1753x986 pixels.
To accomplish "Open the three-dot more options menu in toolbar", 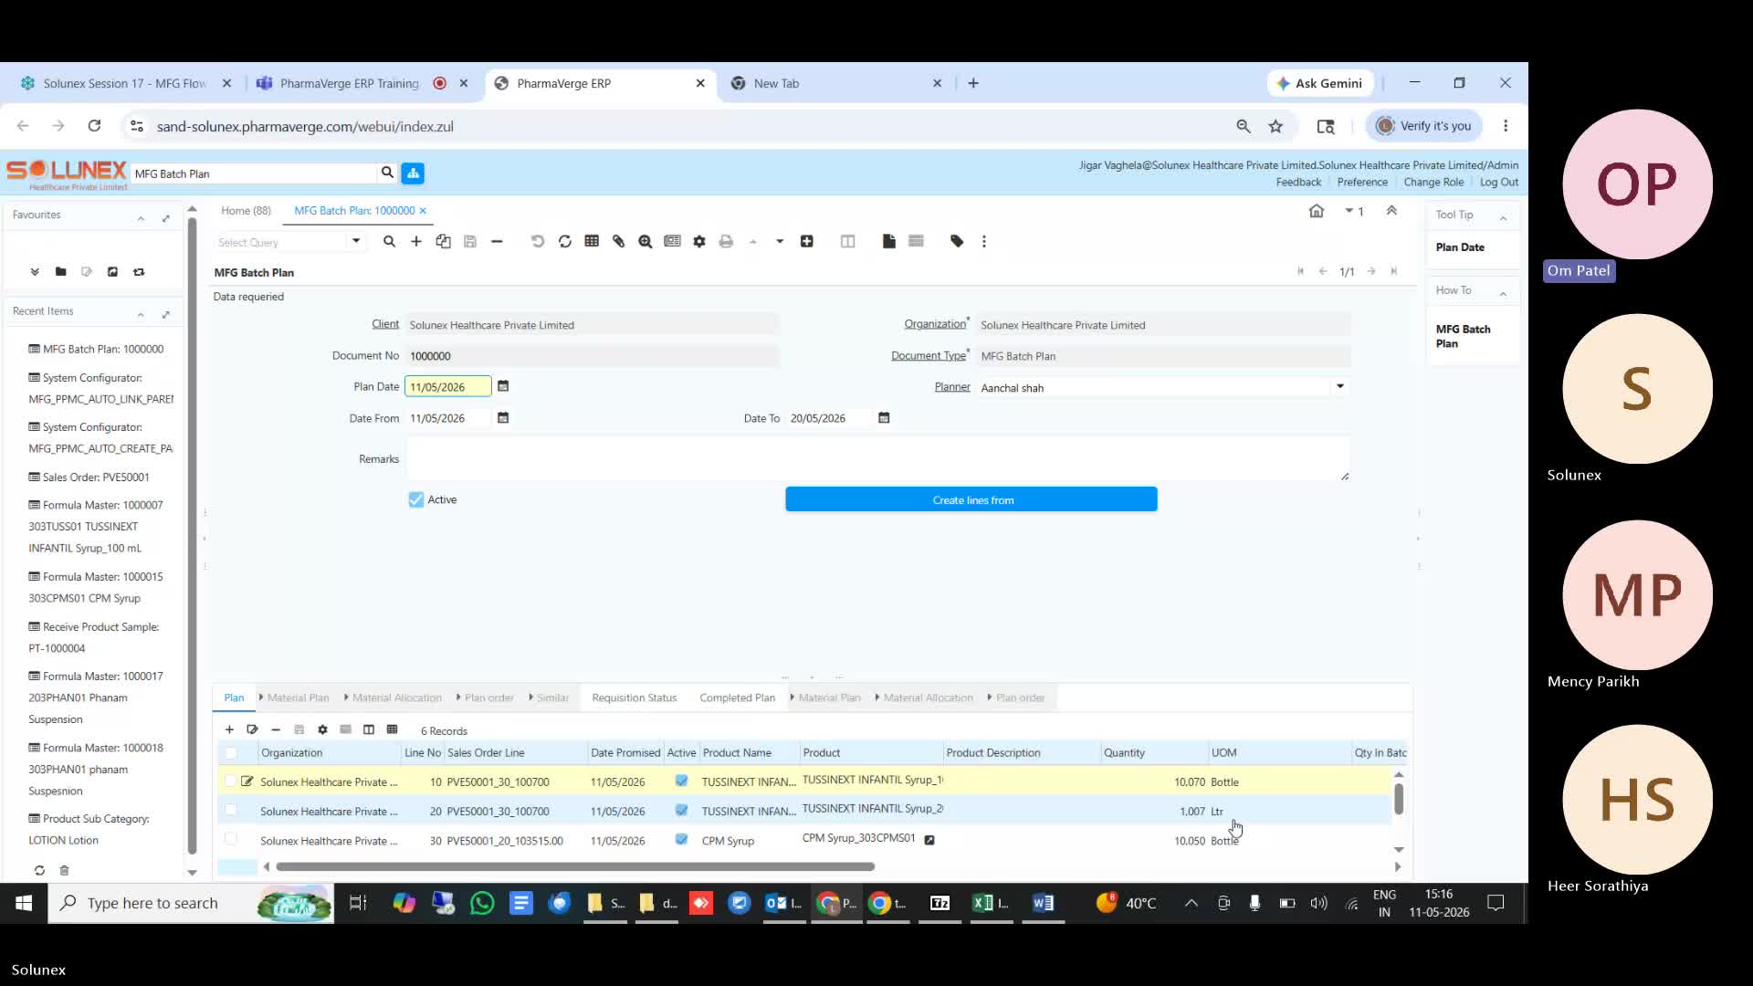I will point(984,242).
